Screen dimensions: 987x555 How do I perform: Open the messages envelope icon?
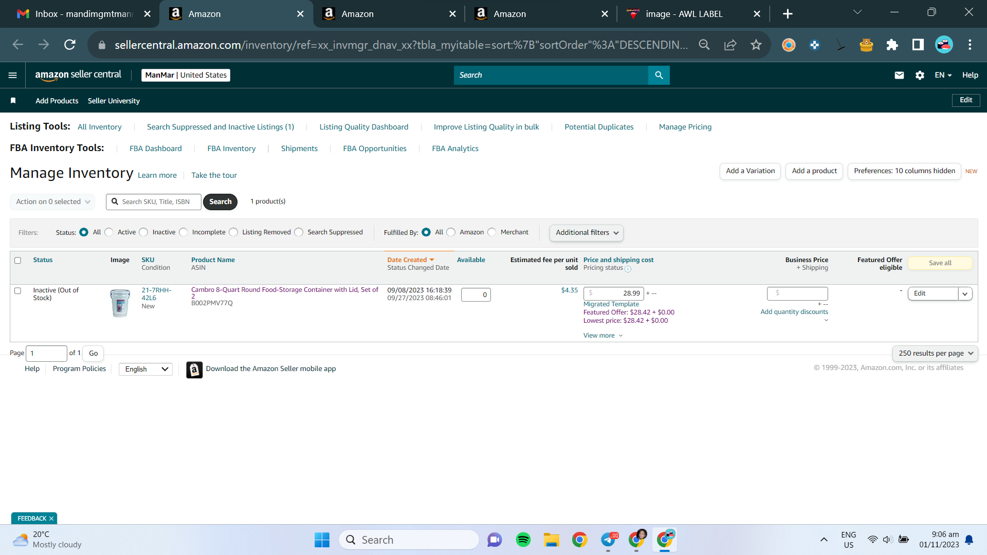coord(899,75)
